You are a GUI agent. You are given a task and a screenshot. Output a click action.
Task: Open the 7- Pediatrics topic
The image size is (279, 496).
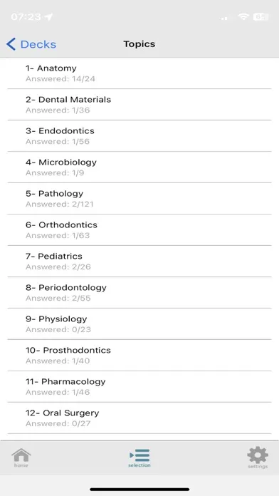click(139, 262)
